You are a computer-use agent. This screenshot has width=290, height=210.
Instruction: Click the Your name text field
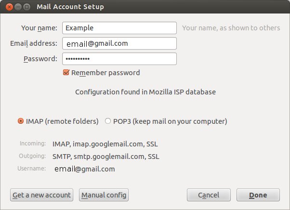(119, 28)
